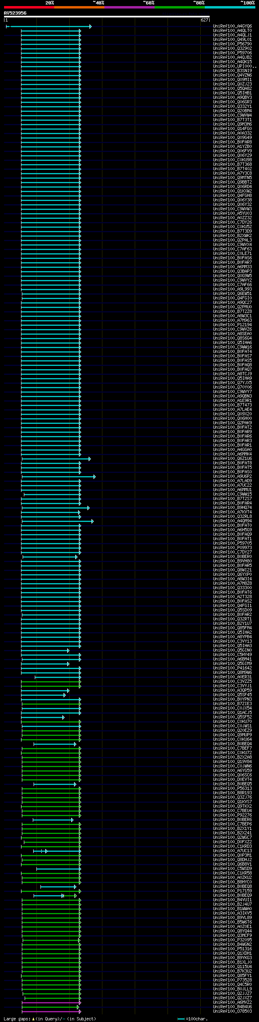The width and height of the screenshot is (259, 1022).
Task: Select hit label UniRef100_C3VZZ5
Action: (x=232, y=681)
